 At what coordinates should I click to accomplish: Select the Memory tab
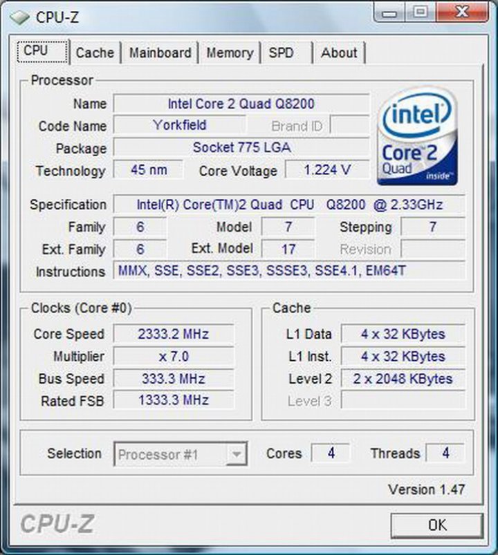[x=230, y=53]
